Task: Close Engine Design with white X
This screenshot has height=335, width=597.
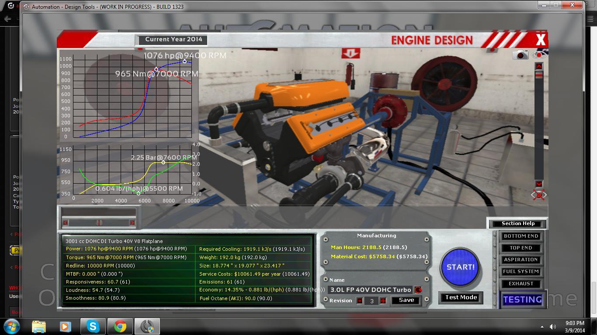Action: tap(541, 40)
